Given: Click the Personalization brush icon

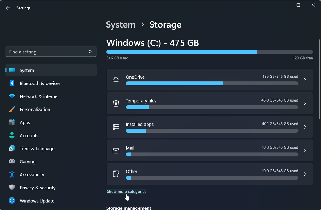Looking at the screenshot, I should click(x=12, y=109).
